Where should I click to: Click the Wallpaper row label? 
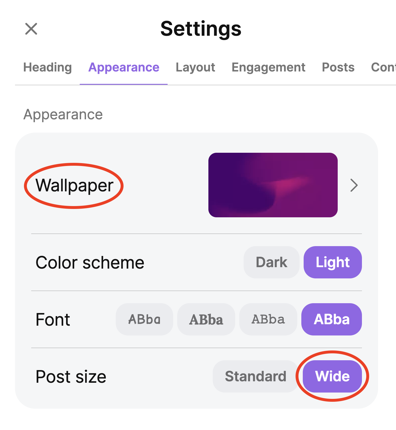[74, 185]
